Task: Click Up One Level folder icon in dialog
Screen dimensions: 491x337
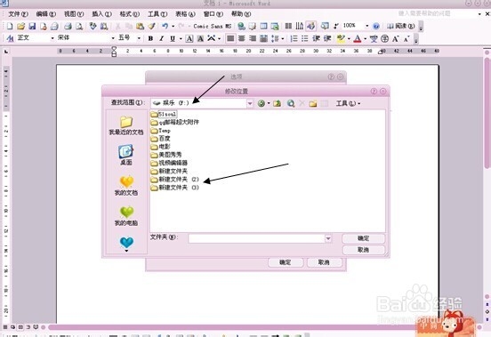Action: [277, 103]
